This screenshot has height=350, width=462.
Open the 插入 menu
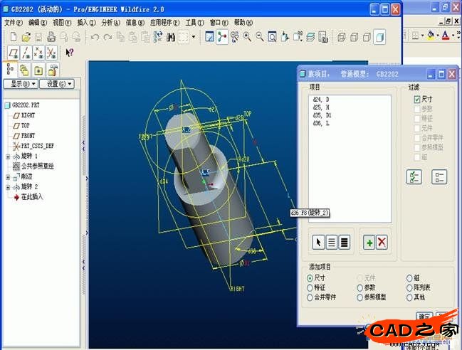click(x=85, y=23)
